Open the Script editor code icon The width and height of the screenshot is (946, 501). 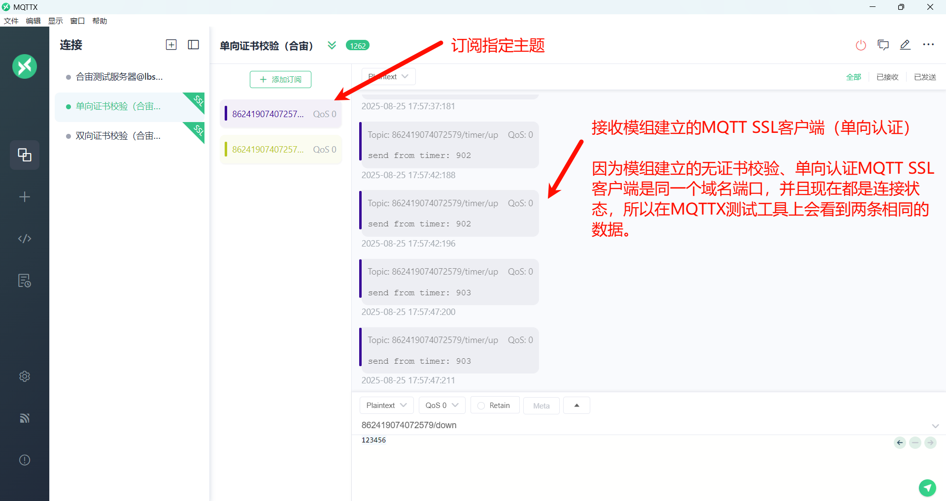[25, 239]
